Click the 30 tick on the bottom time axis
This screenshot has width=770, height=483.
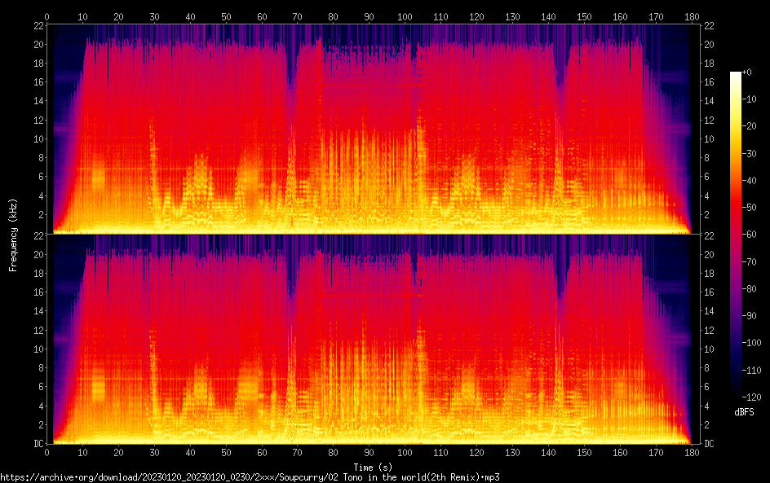[x=154, y=453]
